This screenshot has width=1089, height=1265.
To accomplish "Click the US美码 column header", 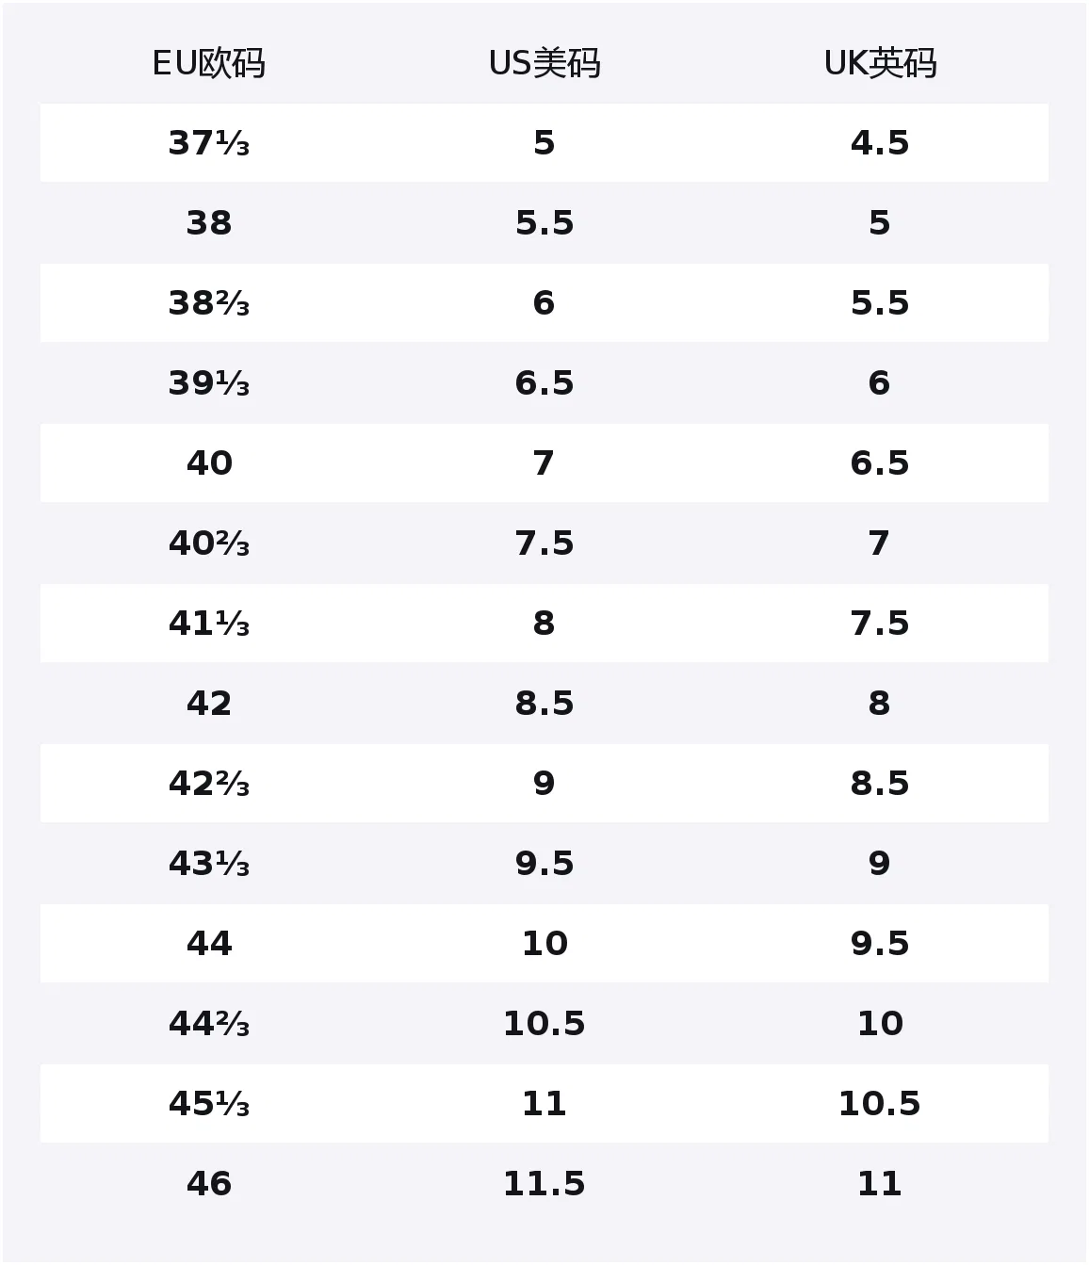I will point(544,63).
